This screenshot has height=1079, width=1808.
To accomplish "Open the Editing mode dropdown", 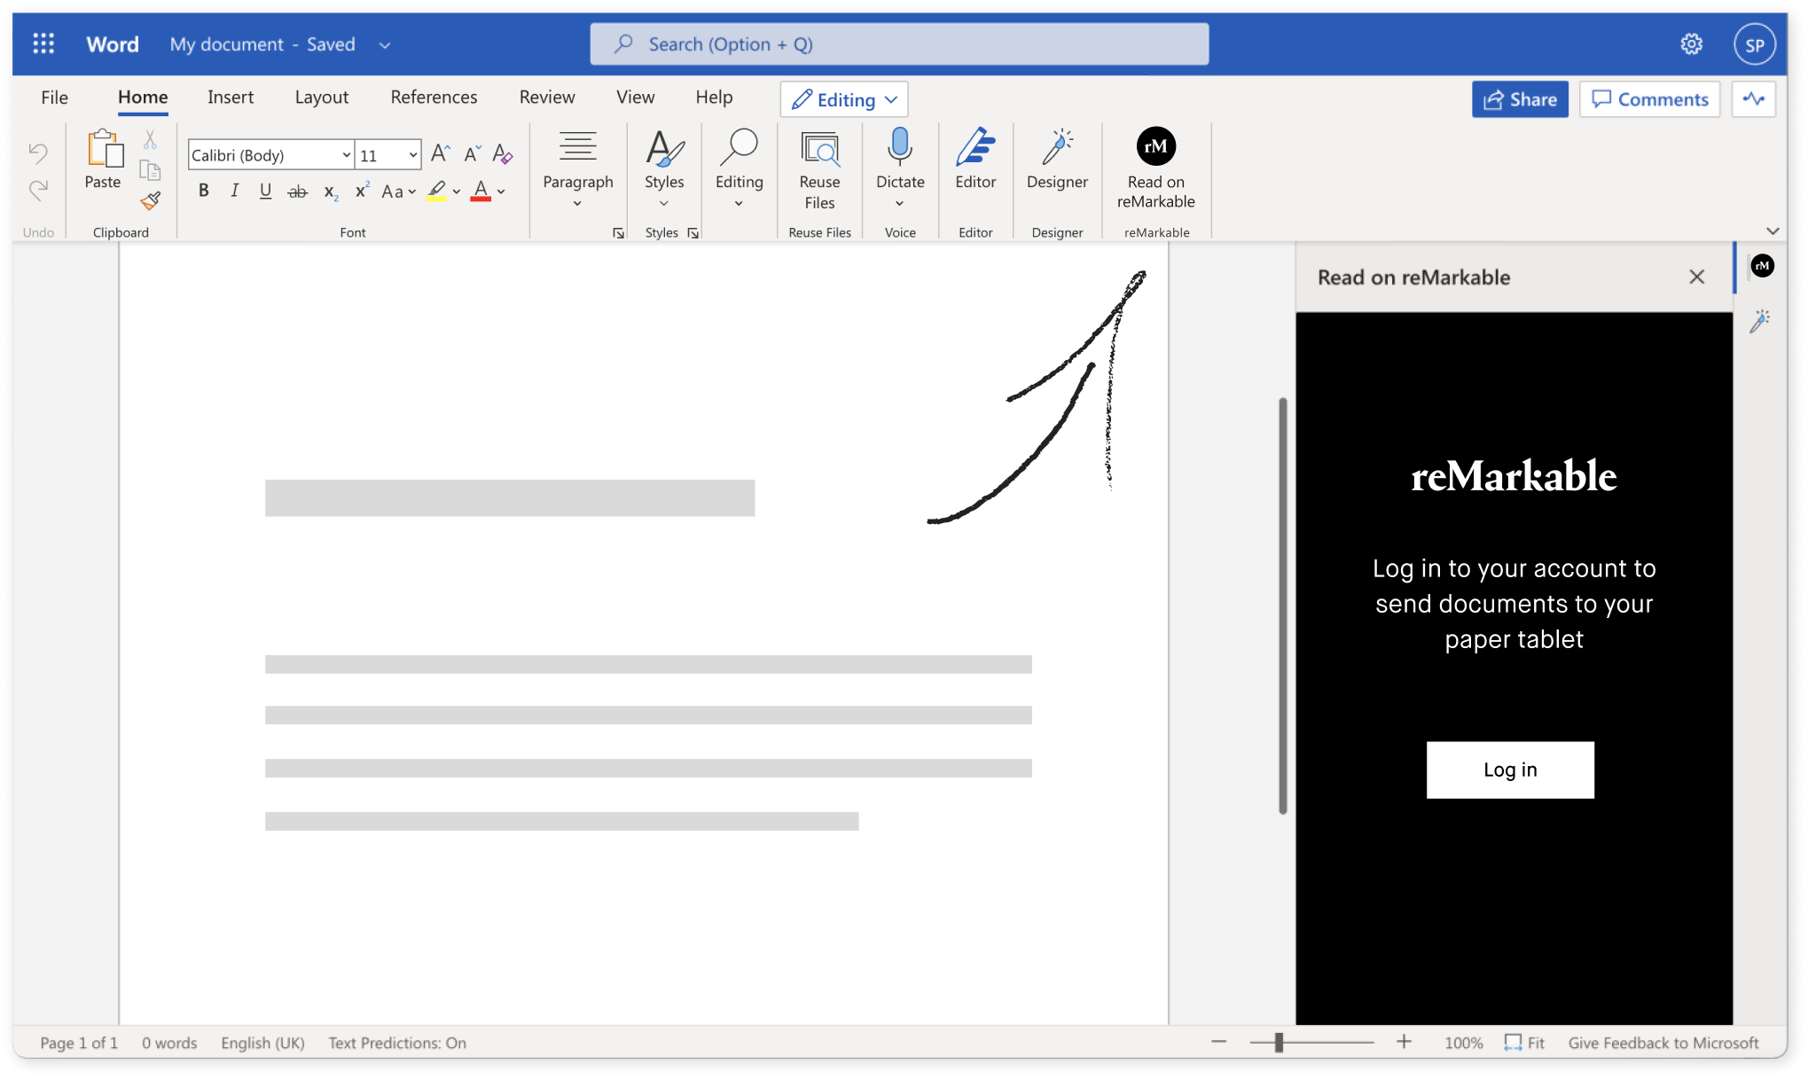I will point(842,98).
